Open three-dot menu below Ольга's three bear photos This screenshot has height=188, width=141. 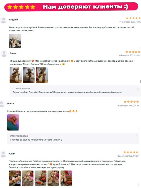pos(140,82)
